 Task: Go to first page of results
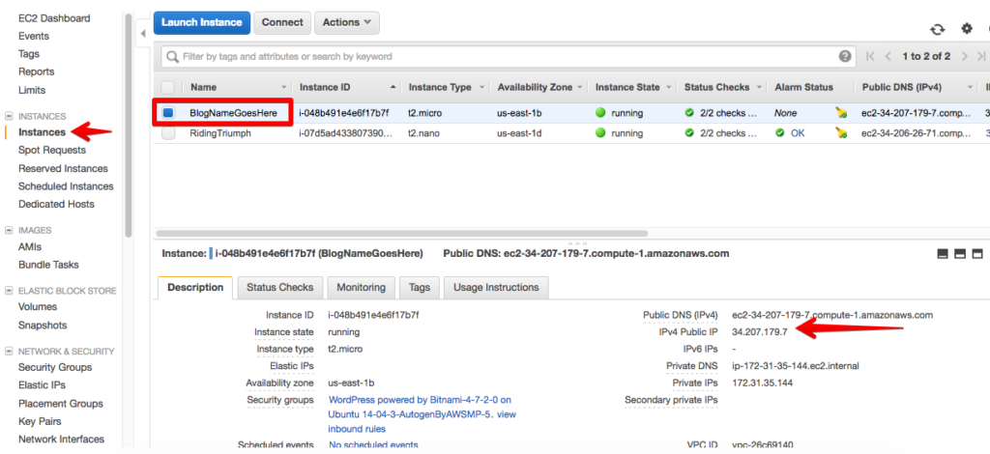(871, 56)
